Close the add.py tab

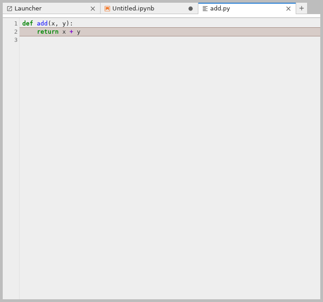[x=288, y=9]
